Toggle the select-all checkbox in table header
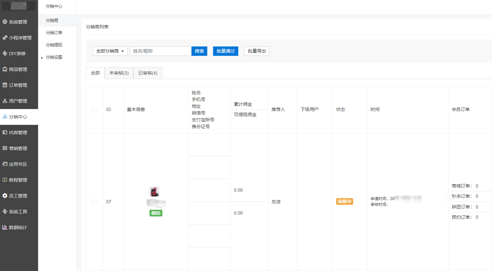The width and height of the screenshot is (492, 271). point(94,110)
